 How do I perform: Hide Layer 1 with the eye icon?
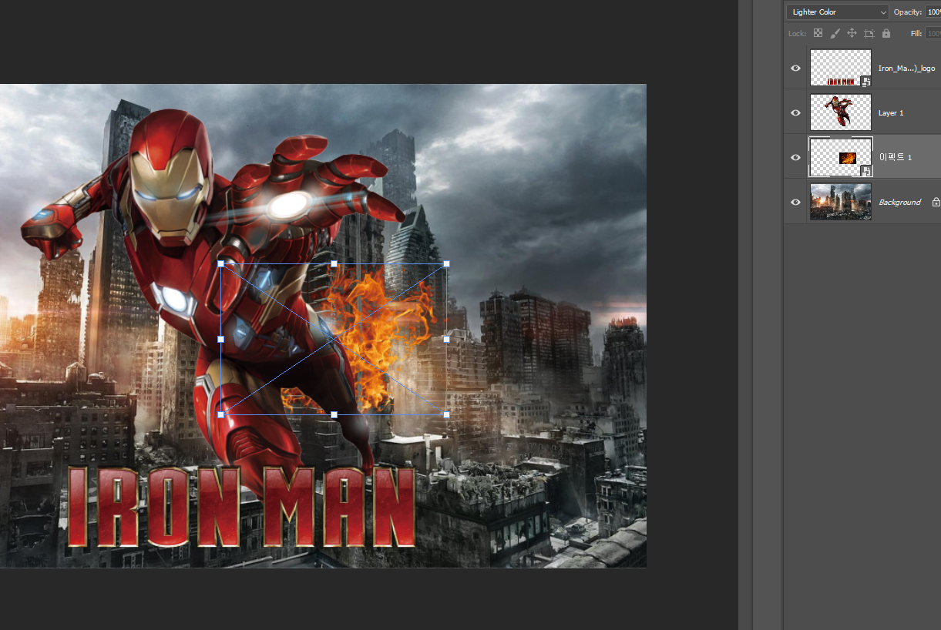coord(796,112)
